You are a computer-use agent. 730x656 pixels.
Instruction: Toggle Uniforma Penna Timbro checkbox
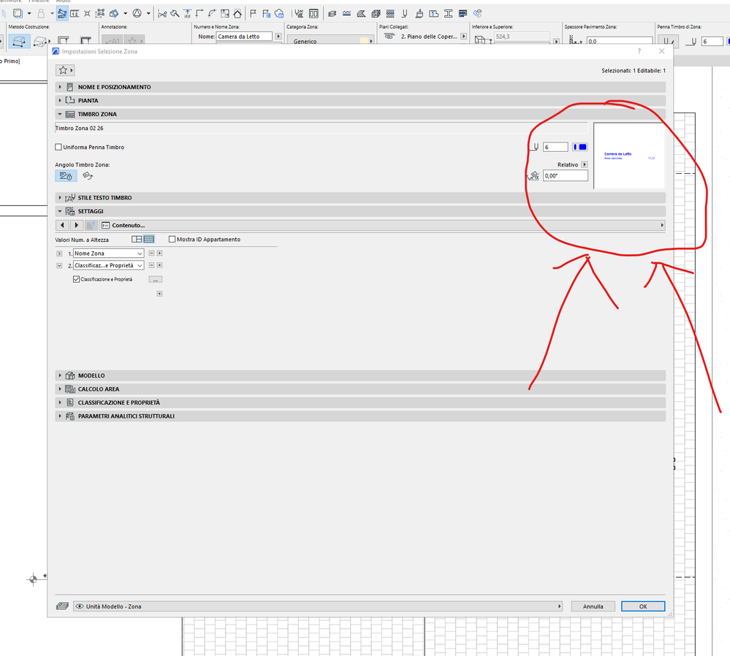58,147
